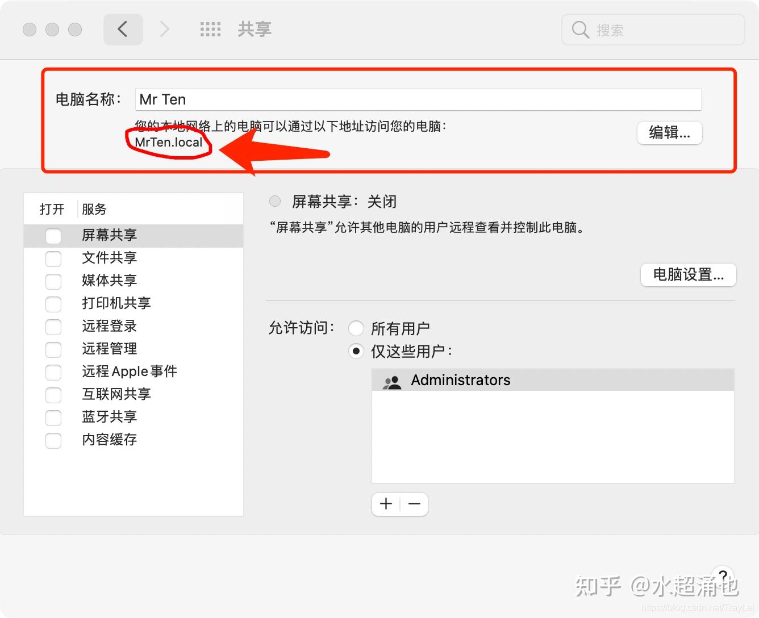Screen dimensions: 759x618
Task: Enable the 文件共享 checkbox
Action: point(53,258)
